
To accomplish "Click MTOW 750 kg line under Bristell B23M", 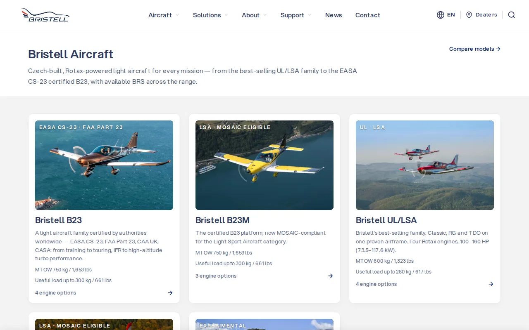I will coord(224,253).
